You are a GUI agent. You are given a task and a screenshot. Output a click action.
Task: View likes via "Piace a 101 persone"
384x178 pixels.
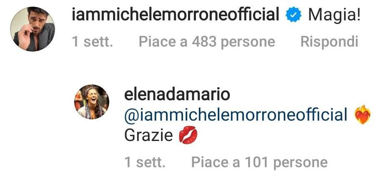coord(259,162)
